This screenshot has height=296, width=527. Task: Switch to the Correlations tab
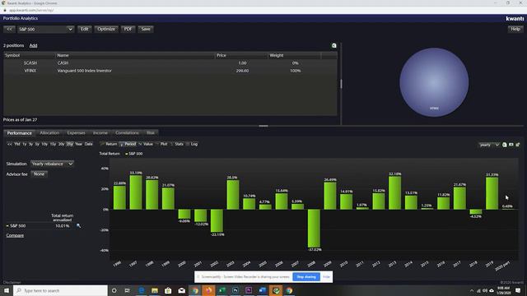(127, 133)
